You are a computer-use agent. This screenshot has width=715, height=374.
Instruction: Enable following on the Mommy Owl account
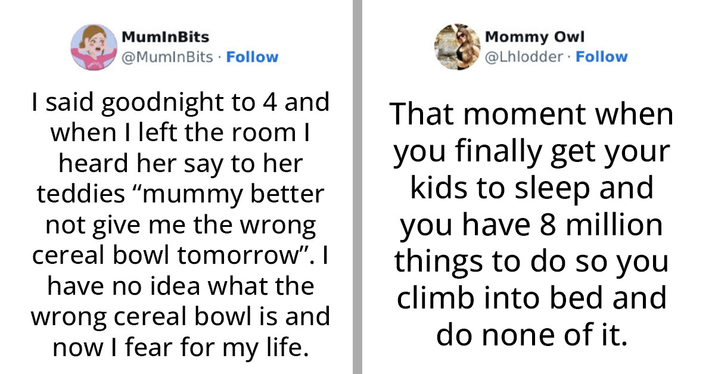[x=602, y=57]
